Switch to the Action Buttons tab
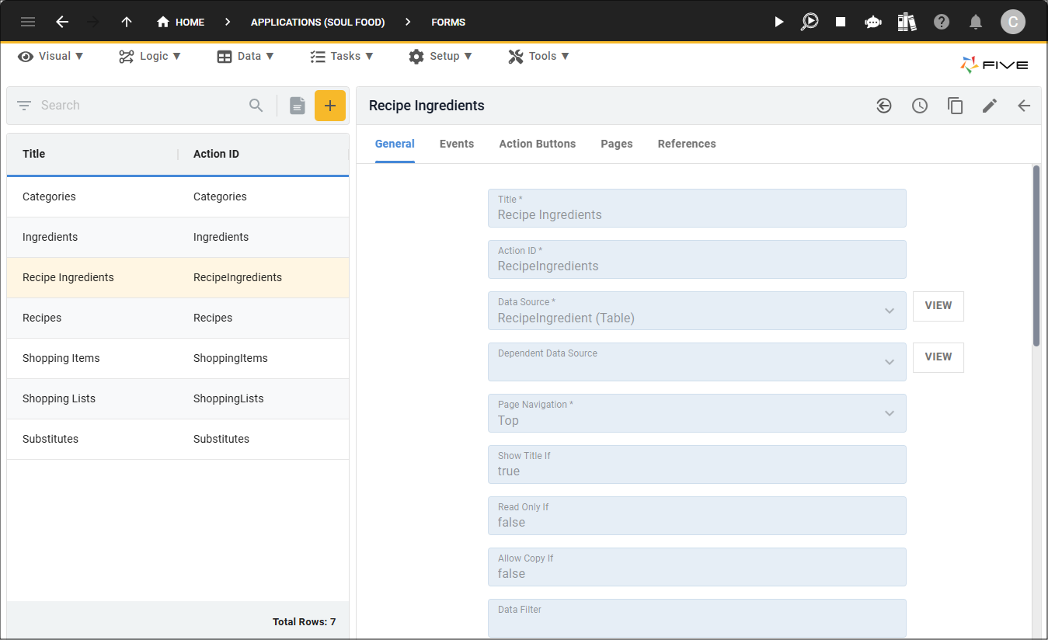Screen dimensions: 1048x640 (537, 144)
